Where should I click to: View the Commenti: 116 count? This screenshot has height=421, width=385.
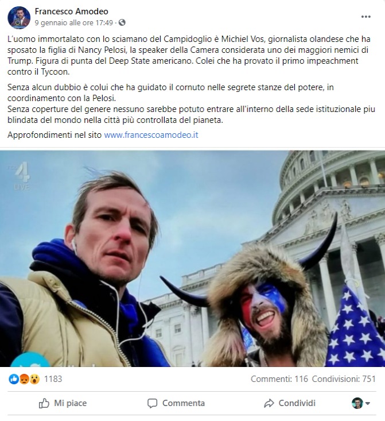[x=279, y=379]
